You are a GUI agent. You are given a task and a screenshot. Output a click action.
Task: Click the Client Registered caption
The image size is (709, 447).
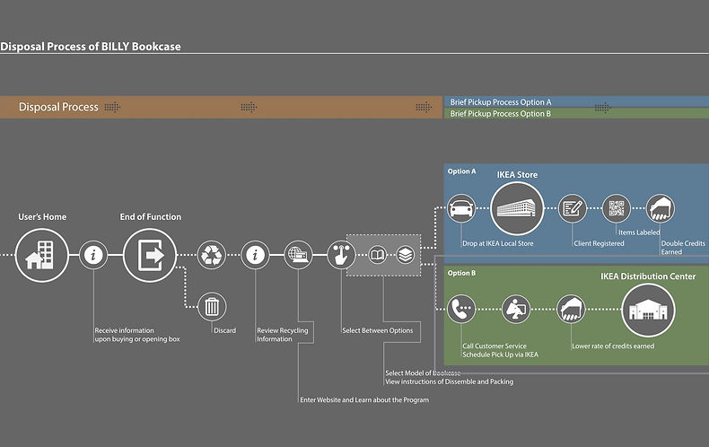click(x=600, y=243)
